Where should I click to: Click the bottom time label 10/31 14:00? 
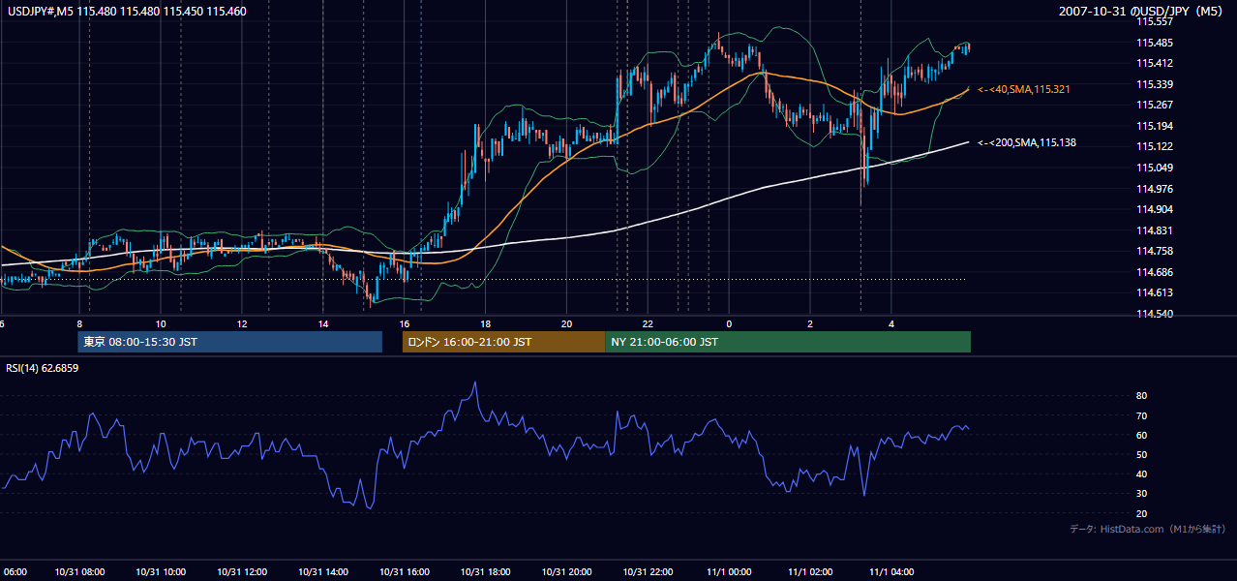coord(323,572)
